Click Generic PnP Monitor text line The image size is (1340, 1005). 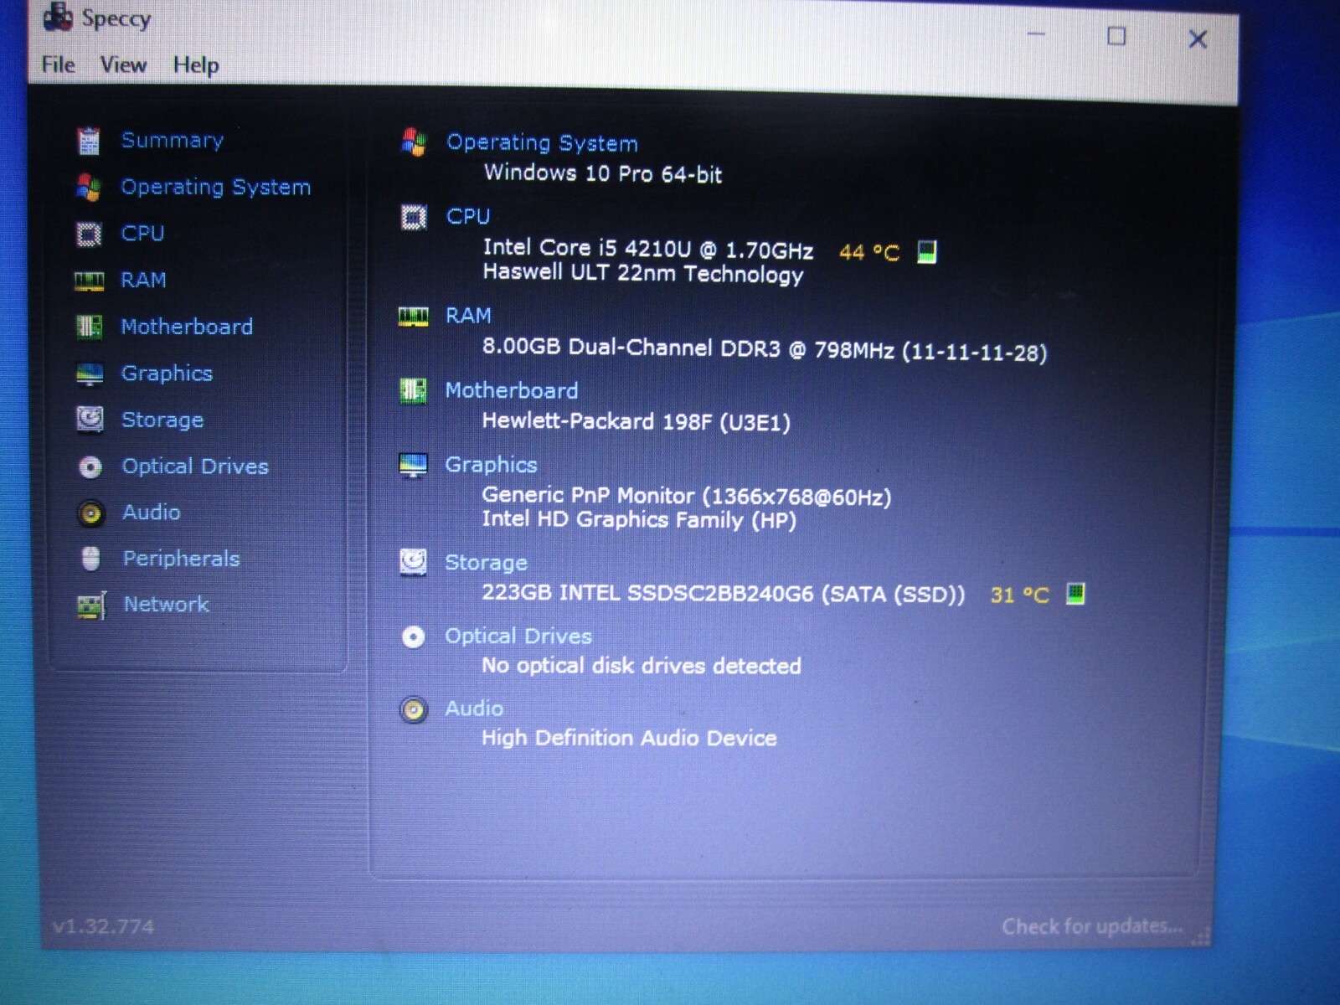(x=687, y=497)
